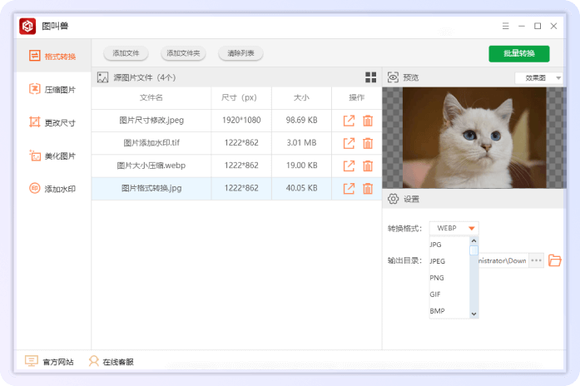
Task: Click the preview eye icon
Action: pos(393,77)
